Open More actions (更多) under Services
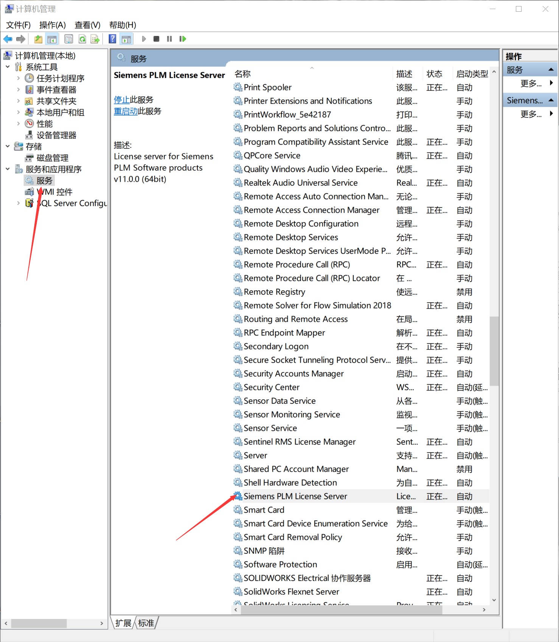Image resolution: width=559 pixels, height=642 pixels. pos(531,84)
